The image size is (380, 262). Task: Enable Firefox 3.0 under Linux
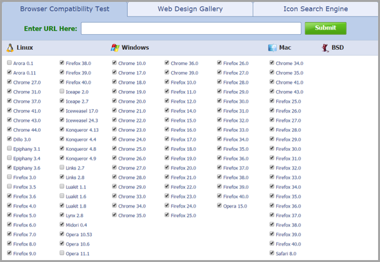9,177
